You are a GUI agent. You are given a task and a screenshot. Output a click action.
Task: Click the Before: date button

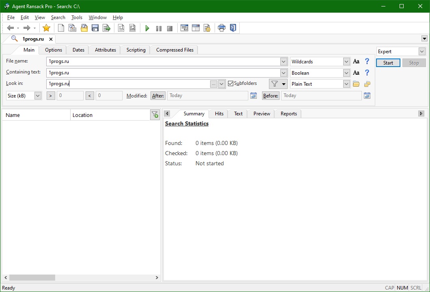click(x=271, y=95)
